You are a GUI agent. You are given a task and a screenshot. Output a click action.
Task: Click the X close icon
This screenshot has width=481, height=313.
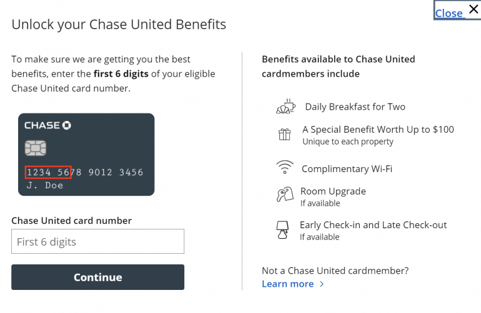tap(473, 9)
